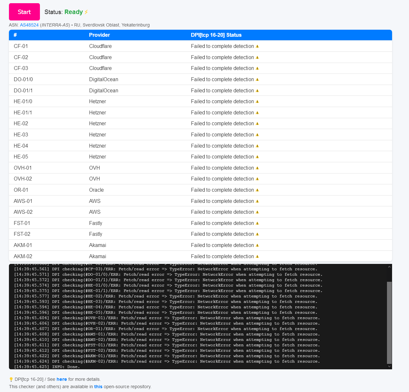Click the warning icon in row FST-02
This screenshot has height=392, width=409.
point(257,234)
